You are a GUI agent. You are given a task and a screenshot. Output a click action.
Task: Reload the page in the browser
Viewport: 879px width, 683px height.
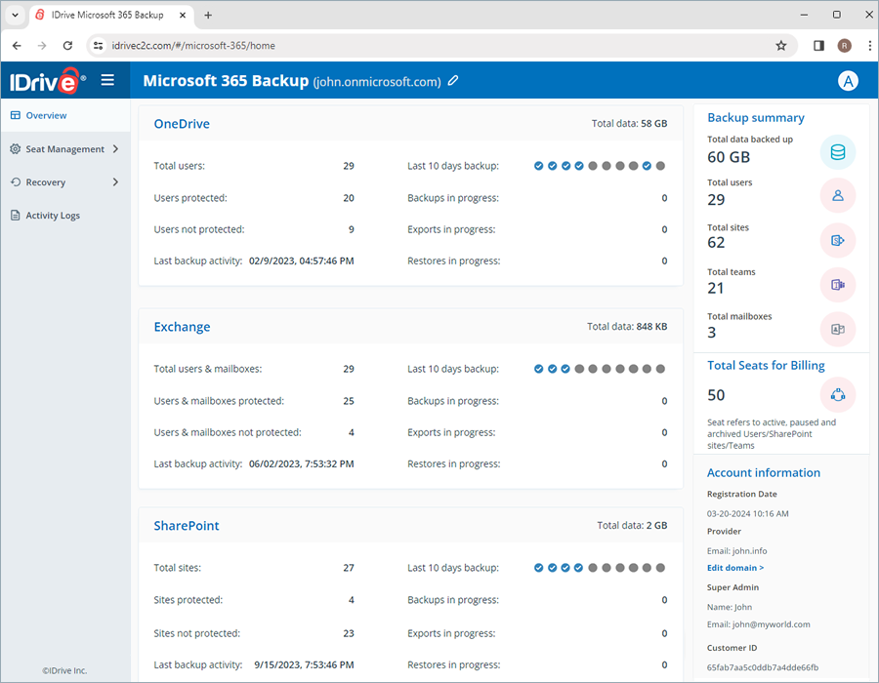pyautogui.click(x=67, y=45)
